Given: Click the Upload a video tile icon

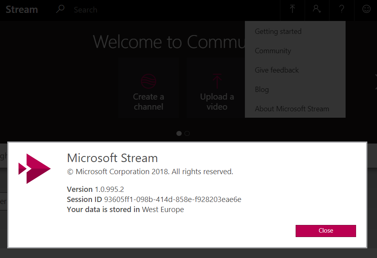Looking at the screenshot, I should (x=217, y=81).
